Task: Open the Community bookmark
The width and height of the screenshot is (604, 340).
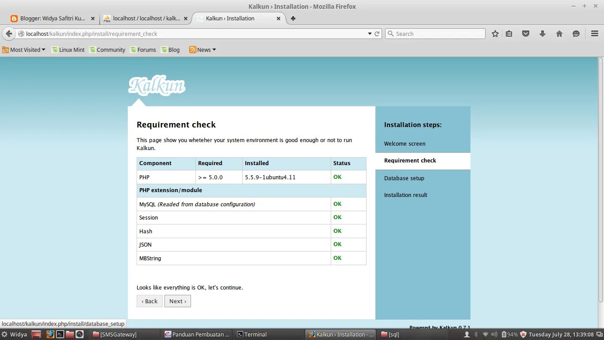Action: coord(107,50)
